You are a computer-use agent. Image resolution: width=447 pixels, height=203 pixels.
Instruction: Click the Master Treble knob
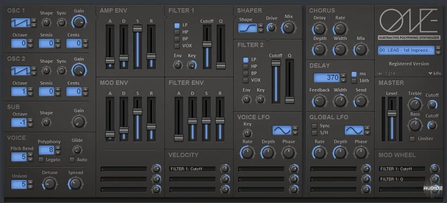tap(415, 105)
